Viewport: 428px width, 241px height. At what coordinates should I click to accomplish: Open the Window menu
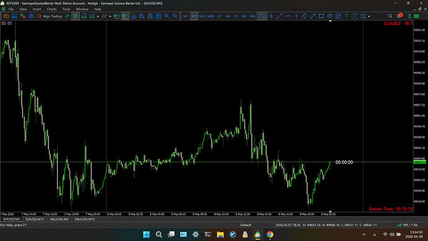tap(82, 9)
